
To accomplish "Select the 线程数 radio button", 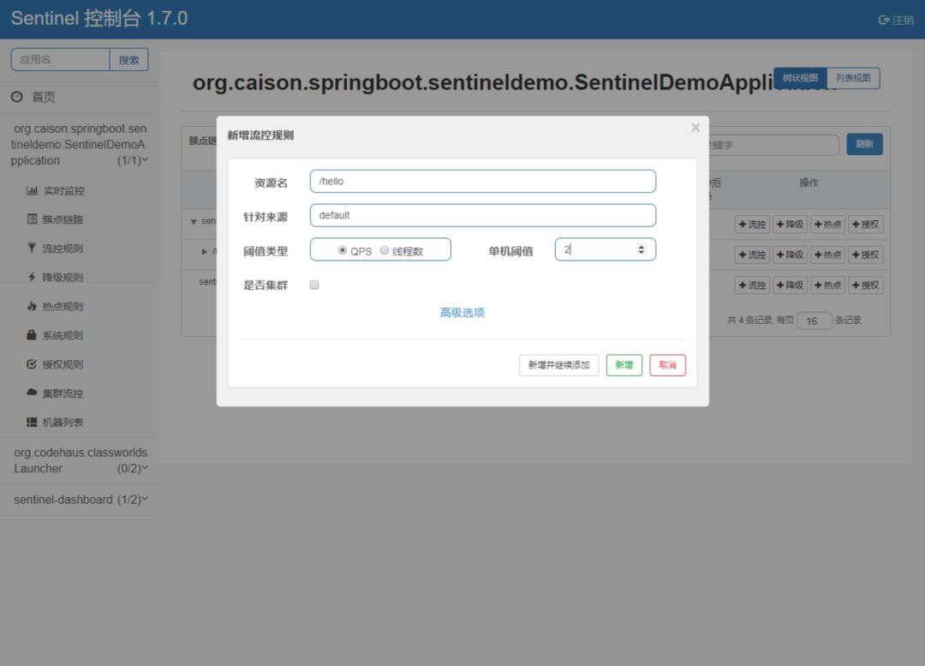I will click(x=385, y=250).
